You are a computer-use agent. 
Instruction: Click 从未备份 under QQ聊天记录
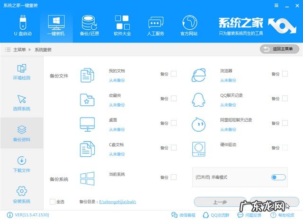point(228,105)
